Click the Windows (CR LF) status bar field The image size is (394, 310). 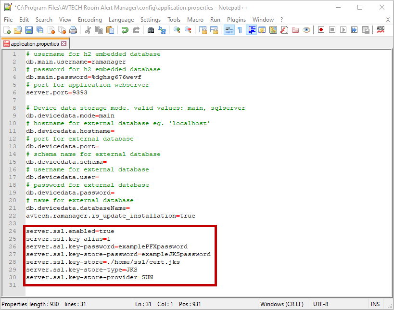click(281, 304)
